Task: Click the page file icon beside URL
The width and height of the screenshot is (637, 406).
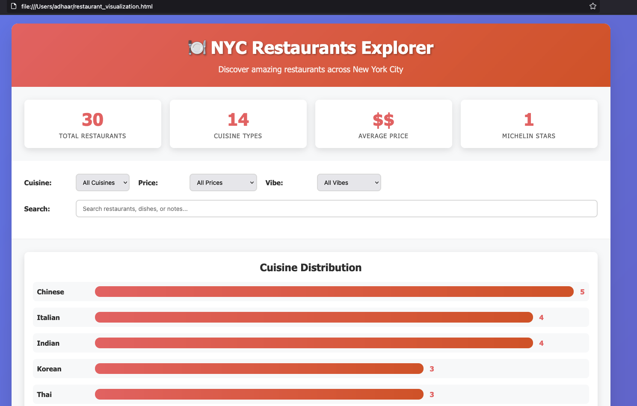Action: 14,6
